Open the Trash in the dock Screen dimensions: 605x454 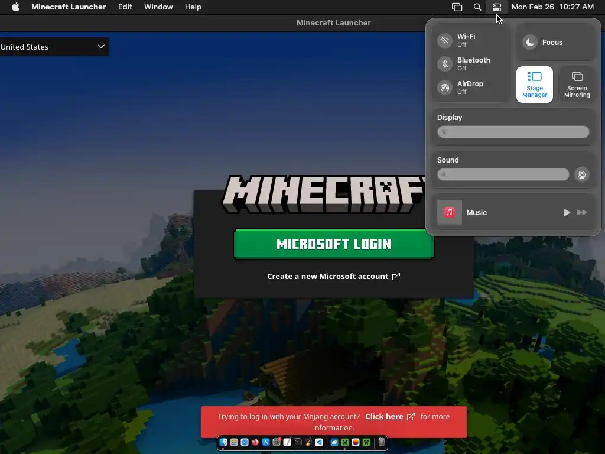coord(382,442)
